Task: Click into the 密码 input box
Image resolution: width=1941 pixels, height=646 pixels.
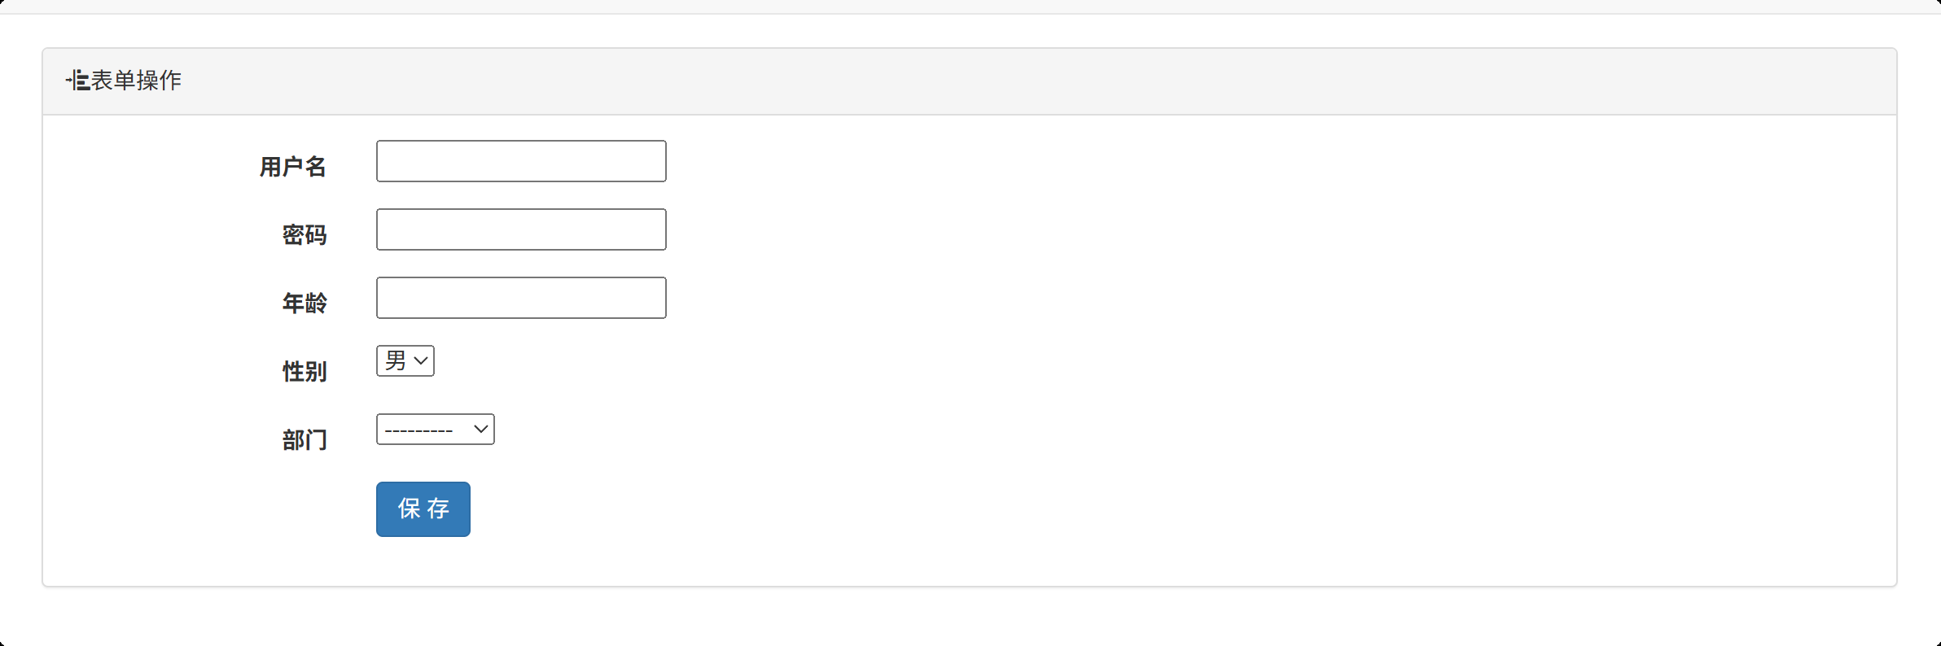Action: (x=521, y=229)
